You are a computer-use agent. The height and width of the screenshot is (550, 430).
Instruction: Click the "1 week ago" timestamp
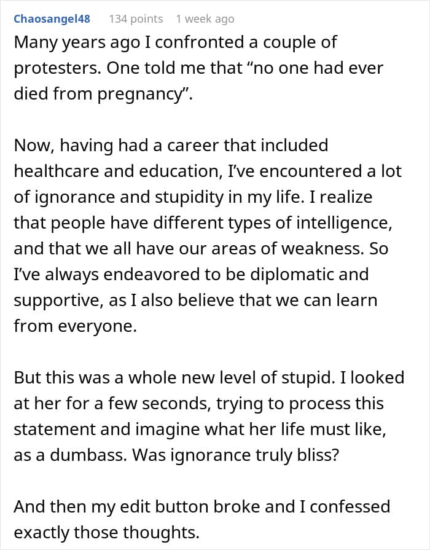tap(205, 18)
